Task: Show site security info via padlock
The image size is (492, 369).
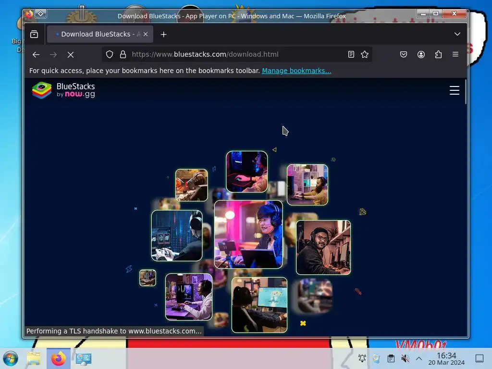Action: point(123,54)
